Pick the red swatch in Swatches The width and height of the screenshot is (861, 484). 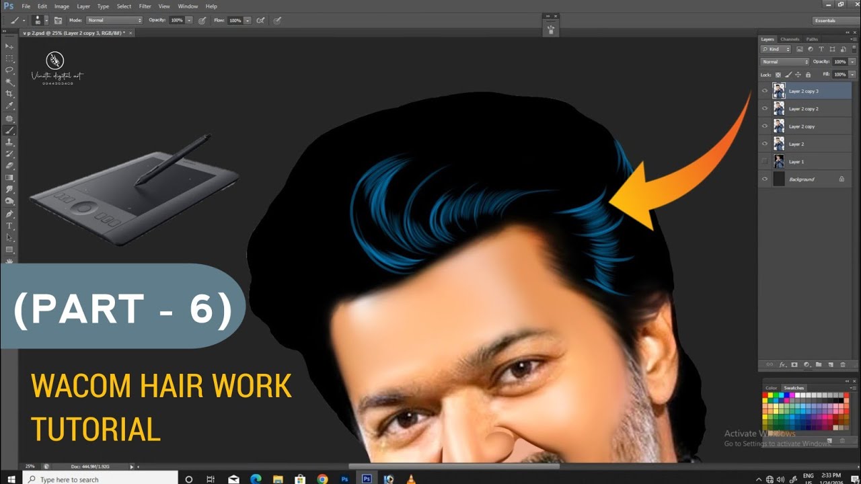(x=765, y=395)
